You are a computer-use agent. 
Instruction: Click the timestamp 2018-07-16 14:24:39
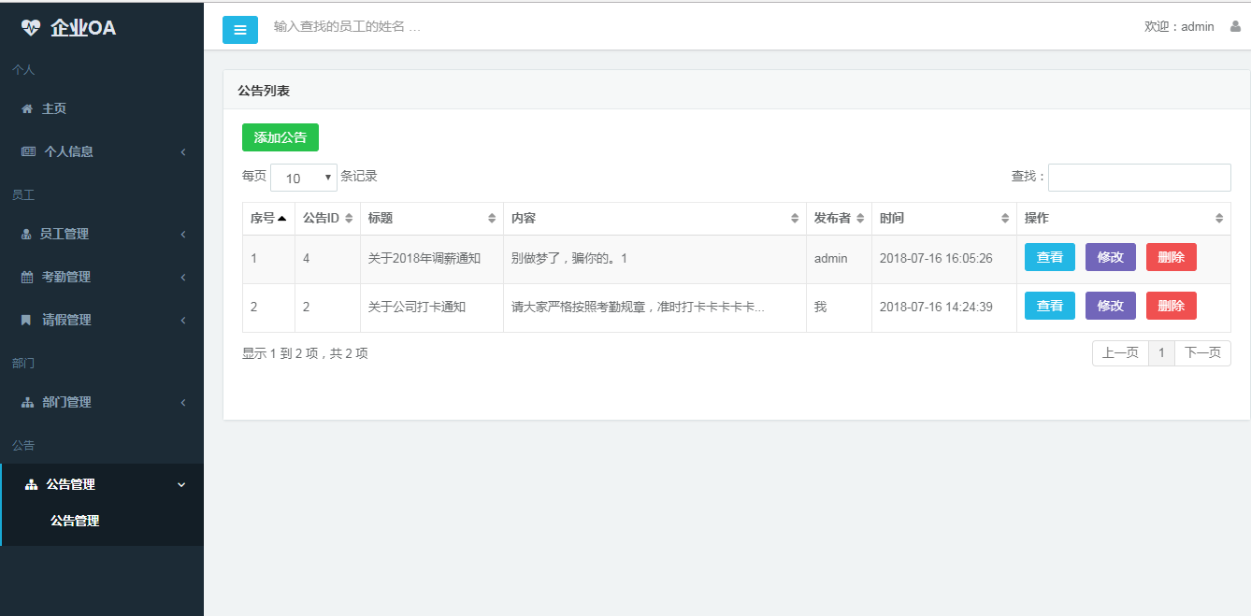coord(936,307)
